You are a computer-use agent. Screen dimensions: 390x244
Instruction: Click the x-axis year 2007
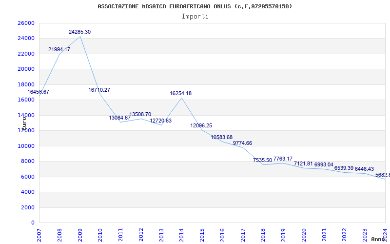[x=39, y=235]
